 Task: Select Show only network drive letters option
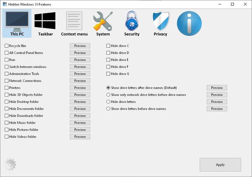pyautogui.click(x=108, y=95)
